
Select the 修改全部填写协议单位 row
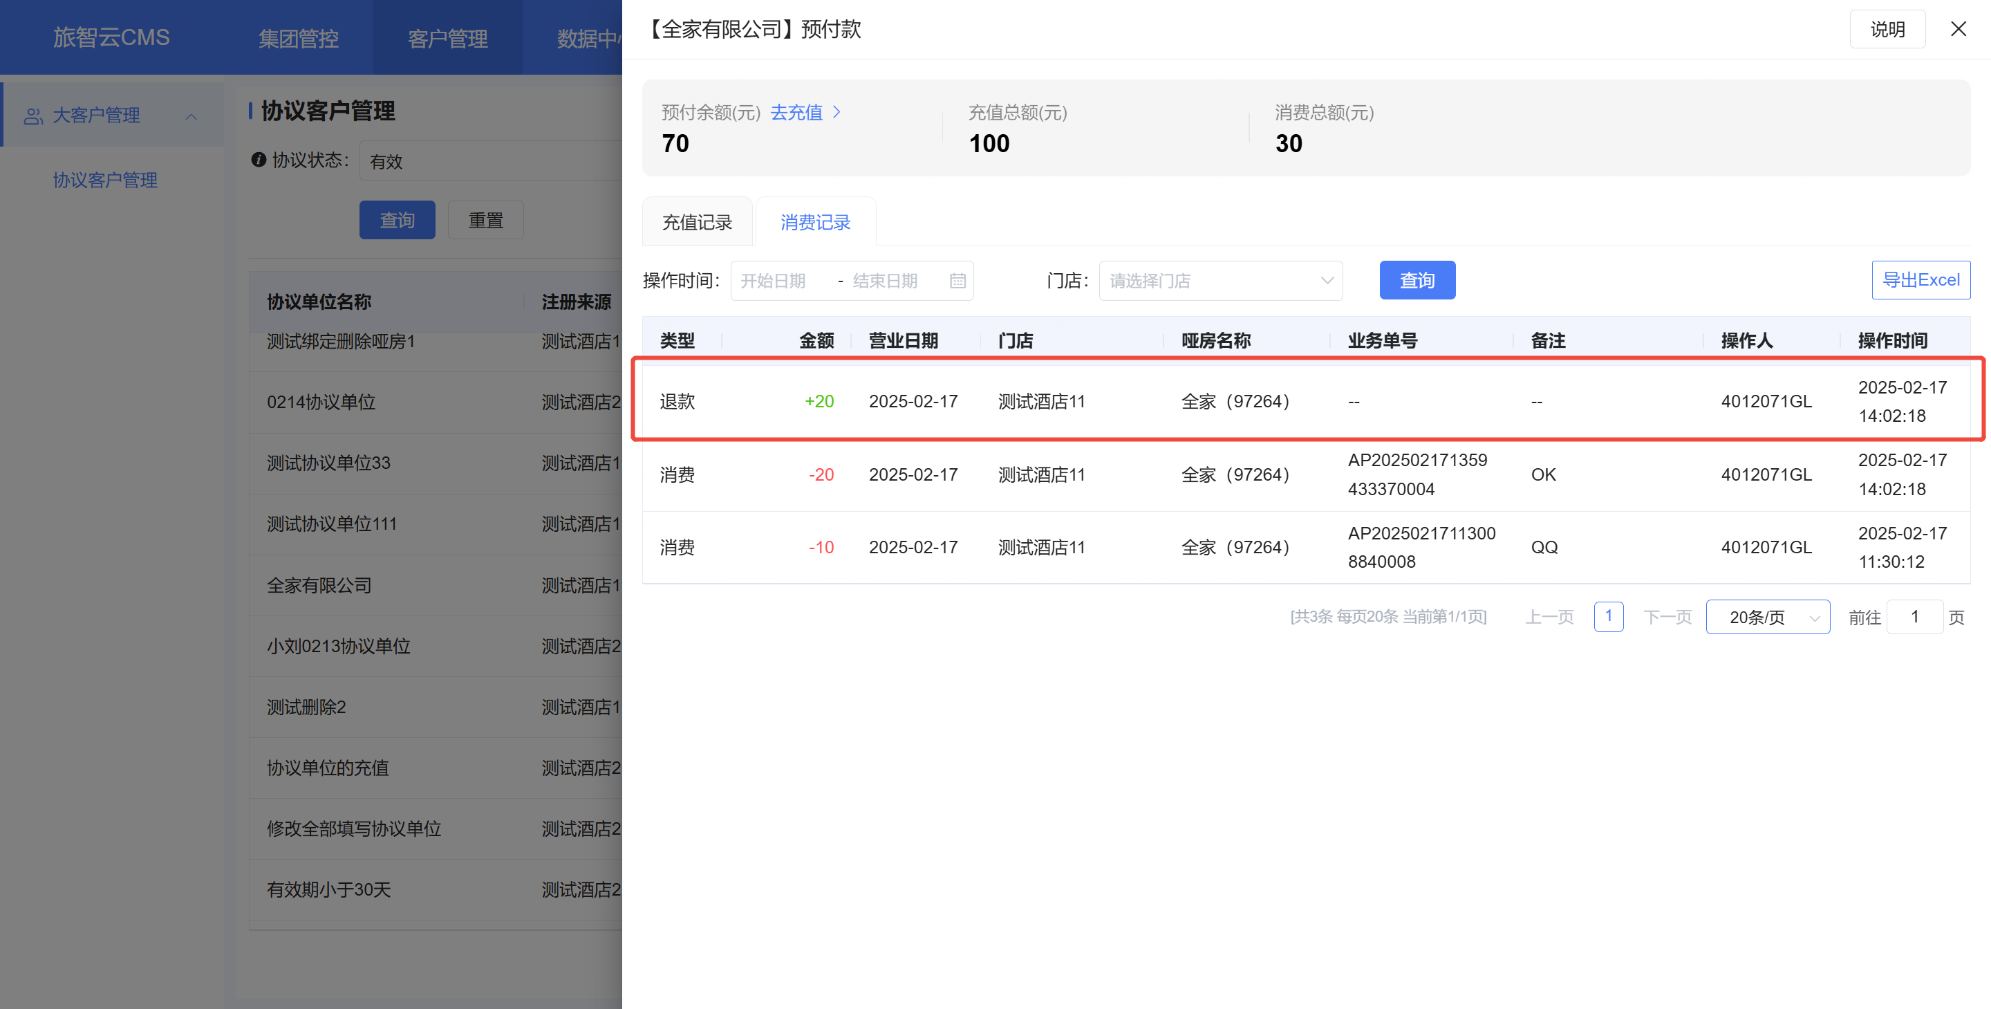[x=436, y=829]
